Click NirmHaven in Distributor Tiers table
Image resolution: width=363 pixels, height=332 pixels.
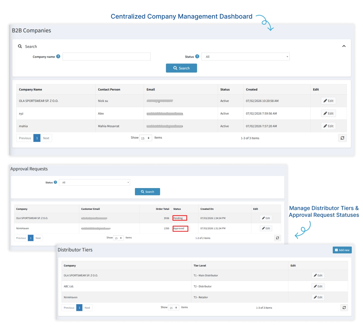point(70,297)
